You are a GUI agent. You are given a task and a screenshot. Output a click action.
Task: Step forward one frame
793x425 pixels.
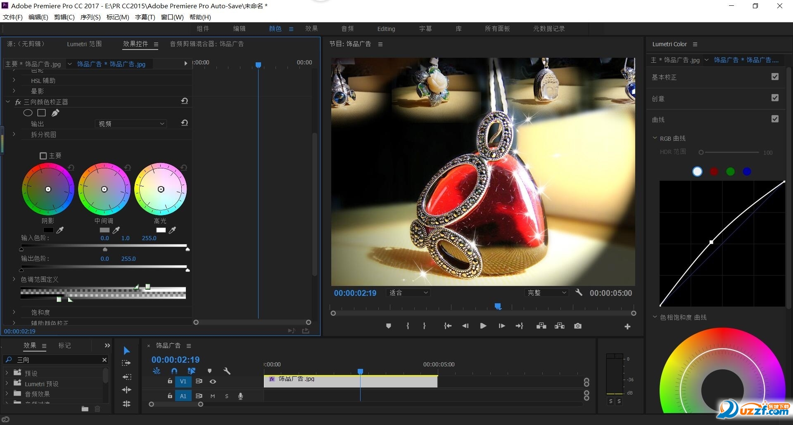tap(502, 326)
